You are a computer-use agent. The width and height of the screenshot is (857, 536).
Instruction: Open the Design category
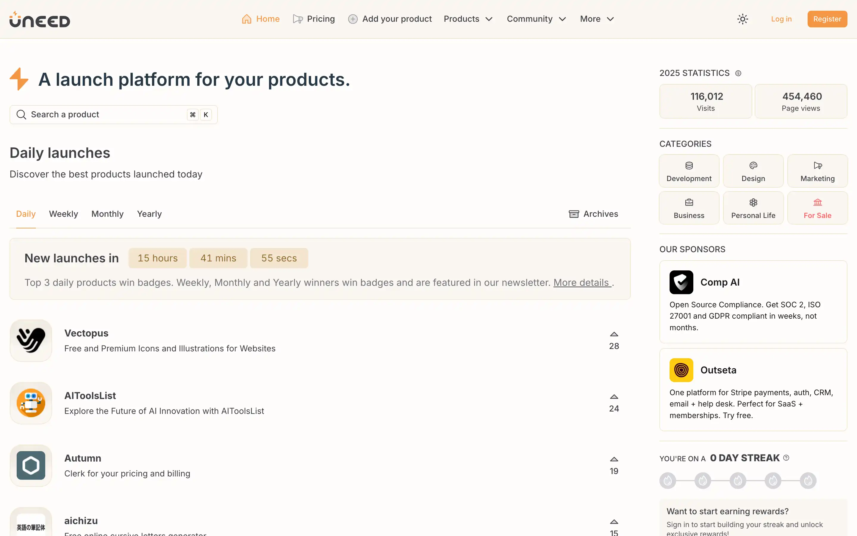[753, 171]
